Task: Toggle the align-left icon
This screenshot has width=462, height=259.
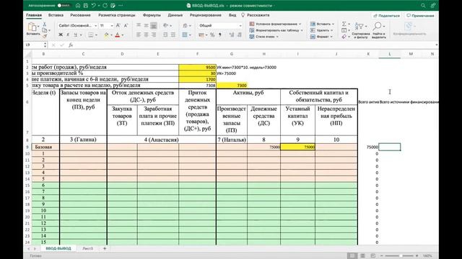Action: click(x=138, y=35)
